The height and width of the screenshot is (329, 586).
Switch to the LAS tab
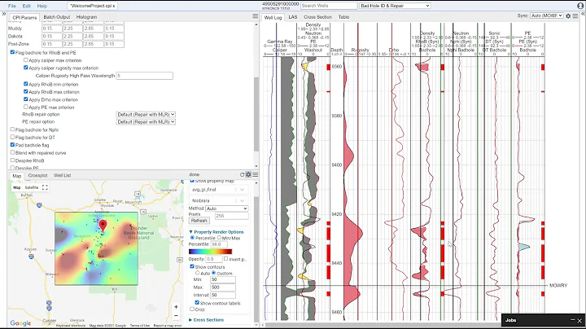[x=293, y=17]
